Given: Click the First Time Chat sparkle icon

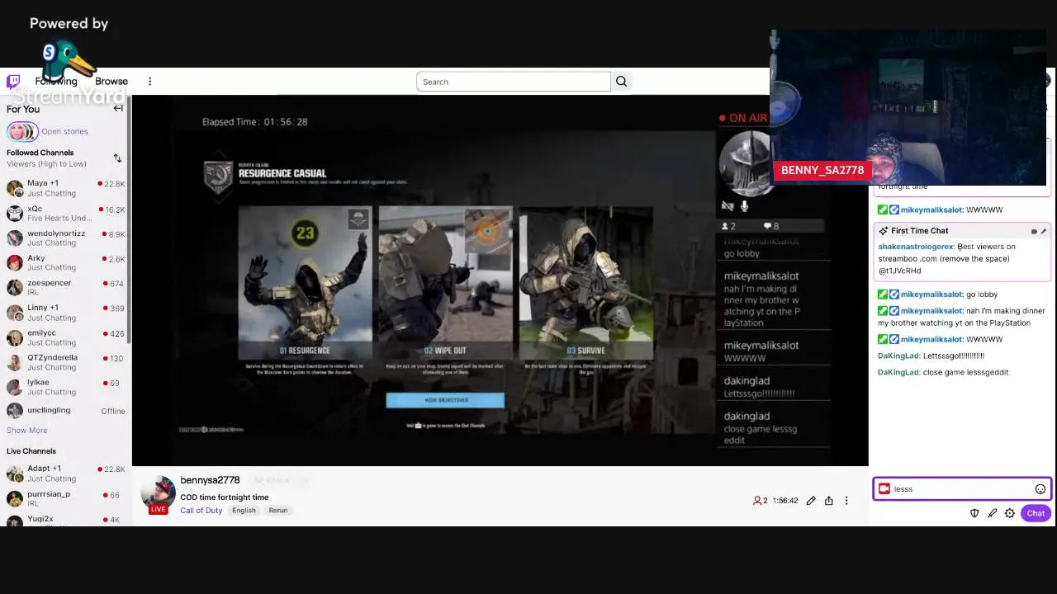Looking at the screenshot, I should click(884, 231).
